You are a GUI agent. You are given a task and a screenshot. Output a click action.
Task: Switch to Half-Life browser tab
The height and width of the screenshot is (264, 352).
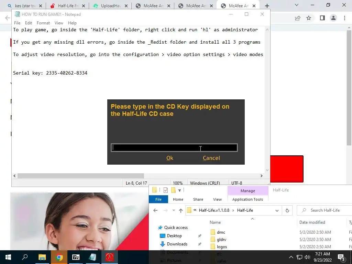pyautogui.click(x=68, y=6)
